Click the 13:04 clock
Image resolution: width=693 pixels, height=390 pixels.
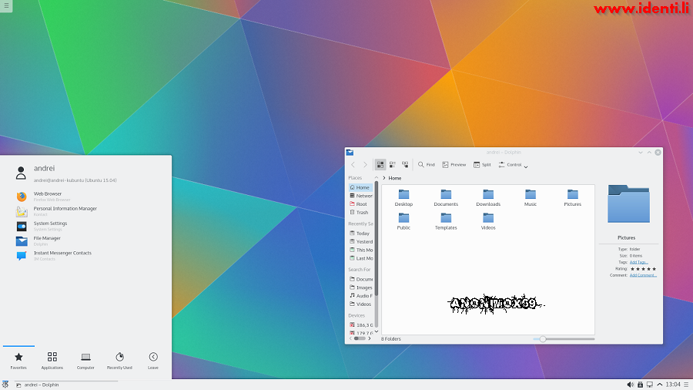pyautogui.click(x=673, y=385)
